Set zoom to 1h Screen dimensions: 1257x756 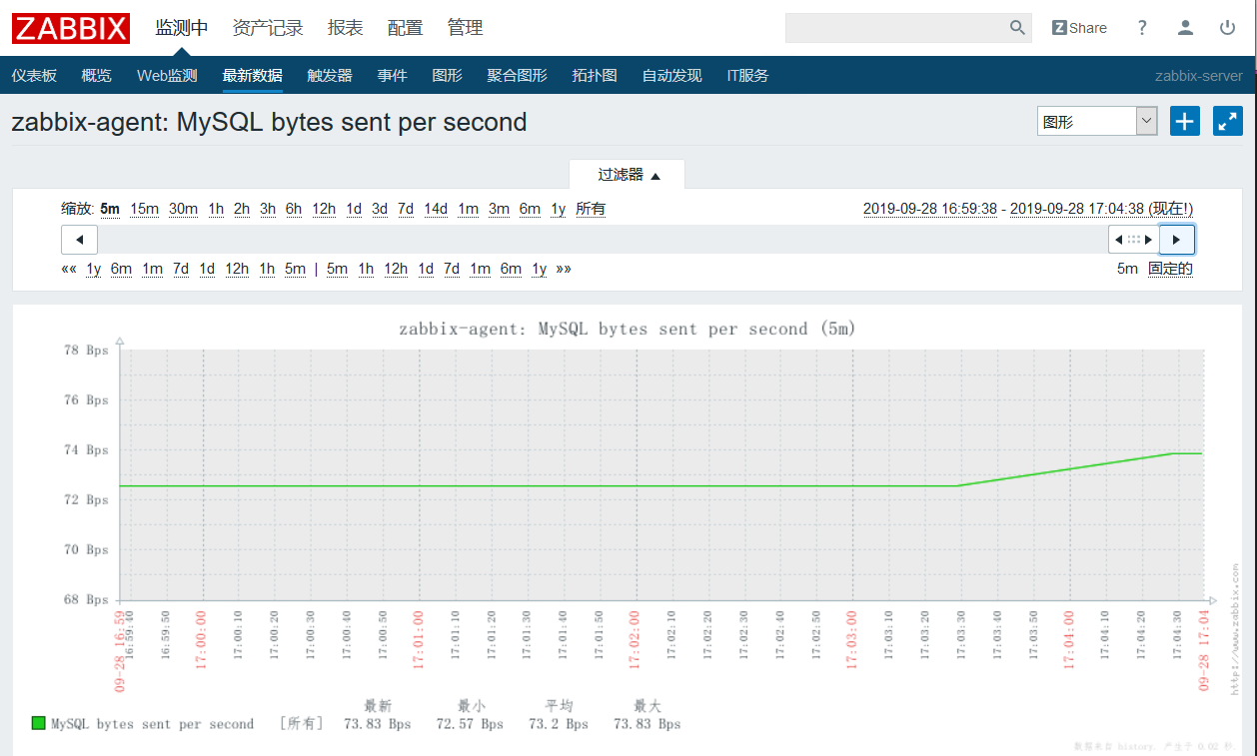click(x=216, y=209)
